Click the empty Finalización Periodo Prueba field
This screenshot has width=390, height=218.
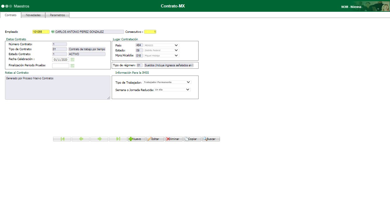tap(61, 66)
